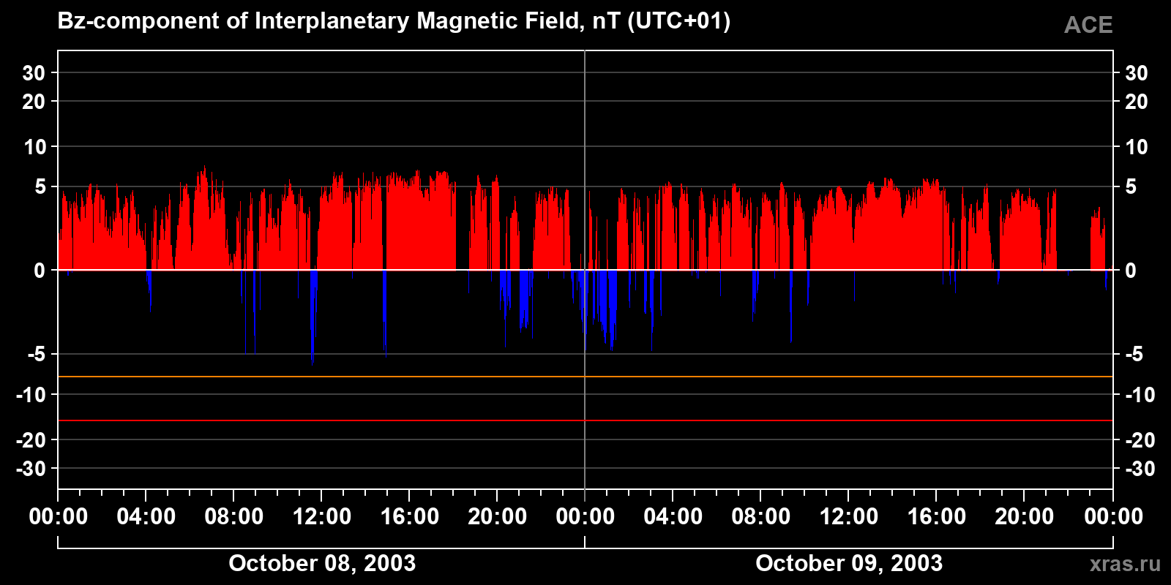Click the right axis value -5
The width and height of the screenshot is (1171, 585).
tap(1134, 355)
